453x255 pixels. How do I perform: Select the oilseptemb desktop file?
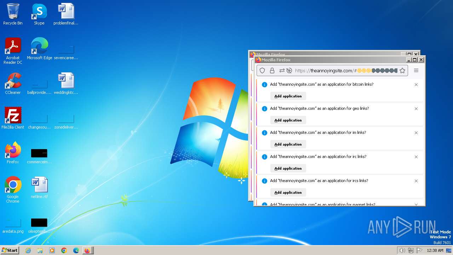[39, 225]
